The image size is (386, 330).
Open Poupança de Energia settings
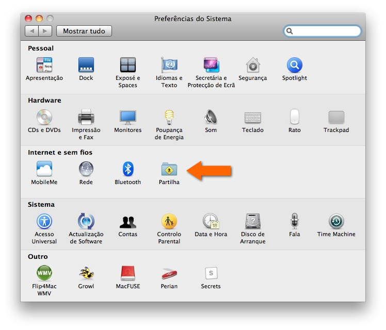click(169, 117)
